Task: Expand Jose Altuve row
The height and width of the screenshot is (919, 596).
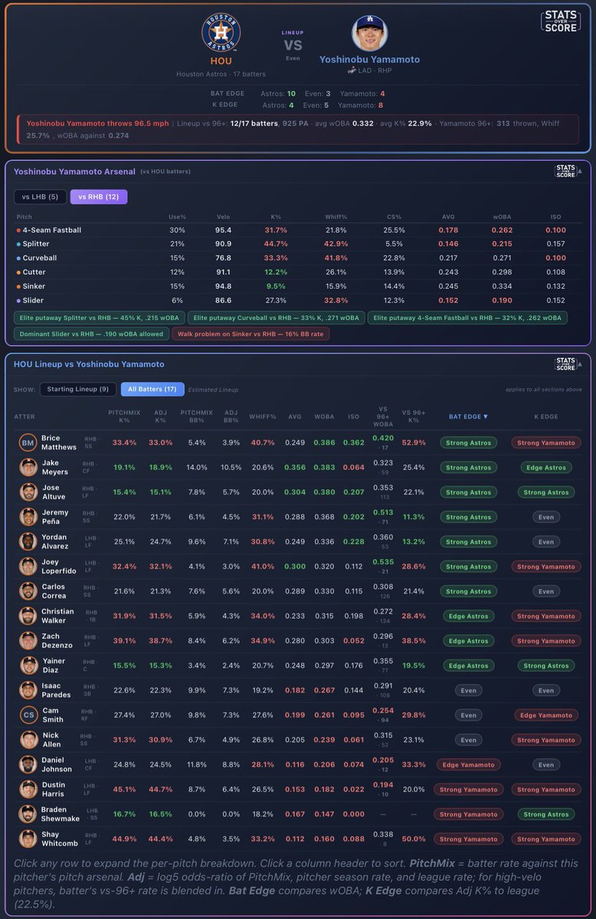Action: [x=298, y=492]
